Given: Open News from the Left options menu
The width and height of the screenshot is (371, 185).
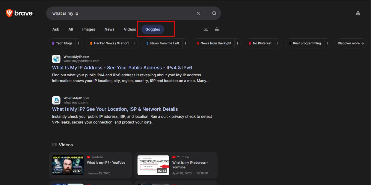Looking at the screenshot, I should 185,43.
